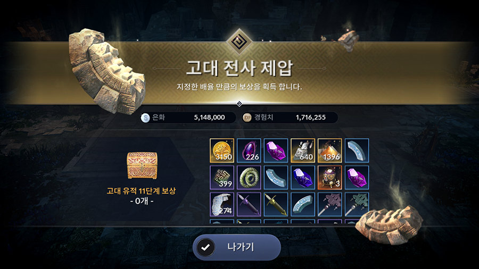Select the curved blue fragment in first row
Viewport: 479px width, 269px height.
pos(357,150)
